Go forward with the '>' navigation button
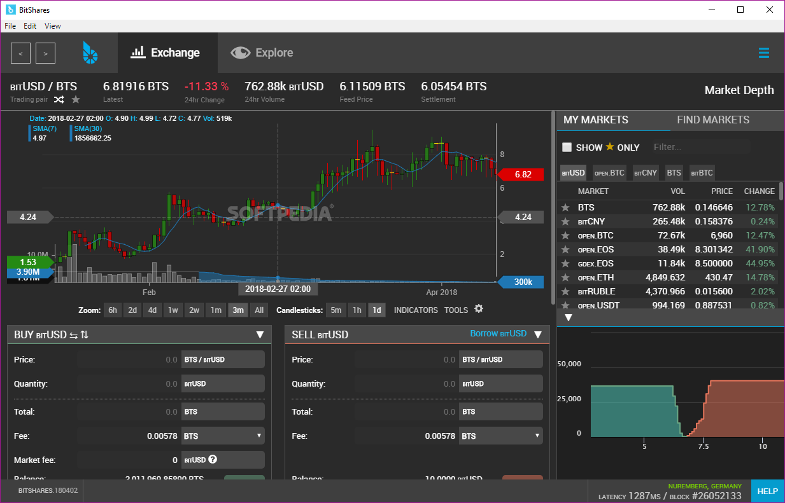This screenshot has width=785, height=503. 45,53
